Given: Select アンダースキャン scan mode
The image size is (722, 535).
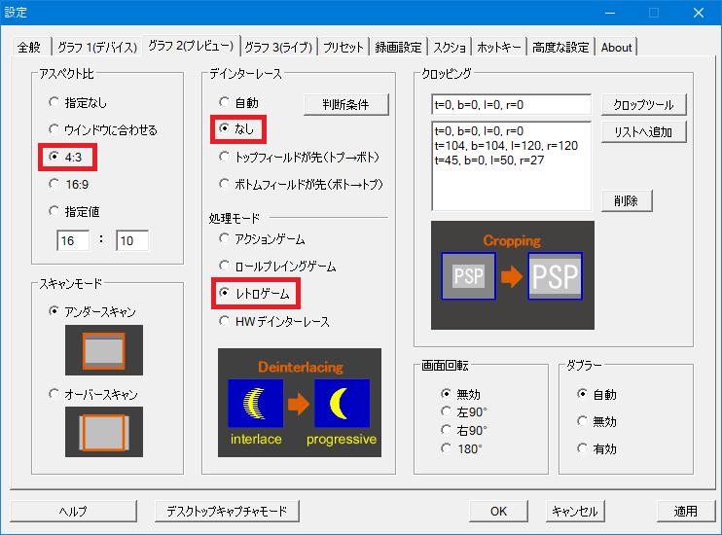Looking at the screenshot, I should (92, 311).
